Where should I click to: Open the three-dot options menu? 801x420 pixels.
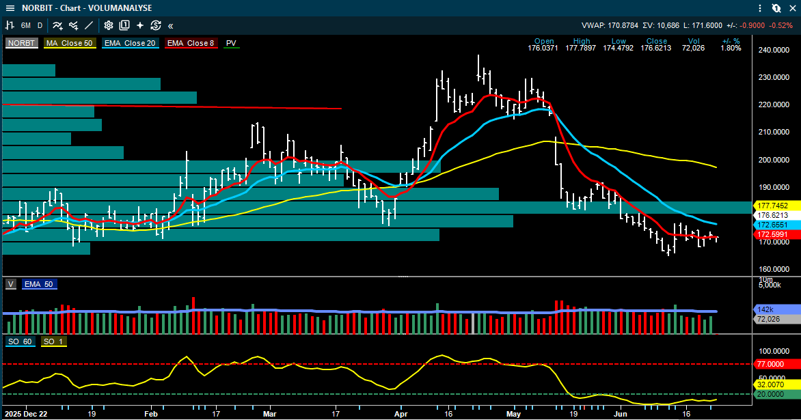coord(760,8)
